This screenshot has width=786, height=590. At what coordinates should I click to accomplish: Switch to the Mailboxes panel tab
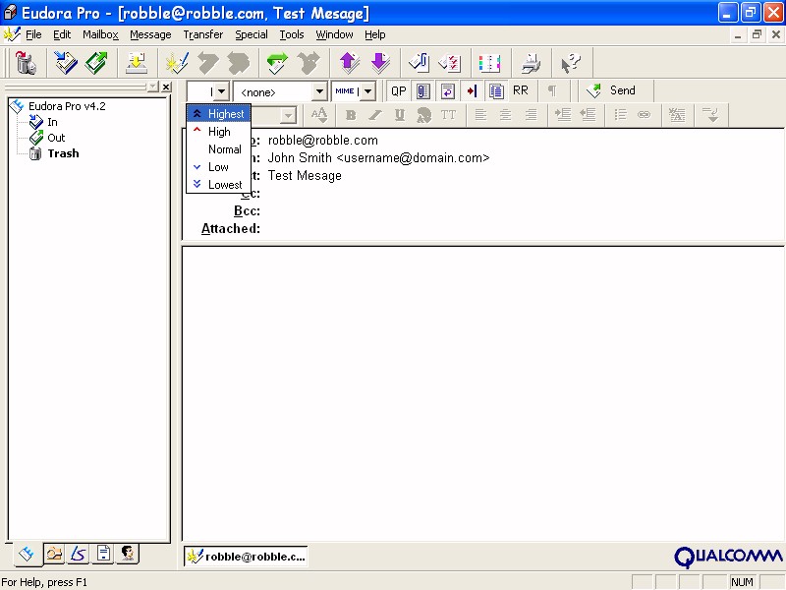coord(27,554)
